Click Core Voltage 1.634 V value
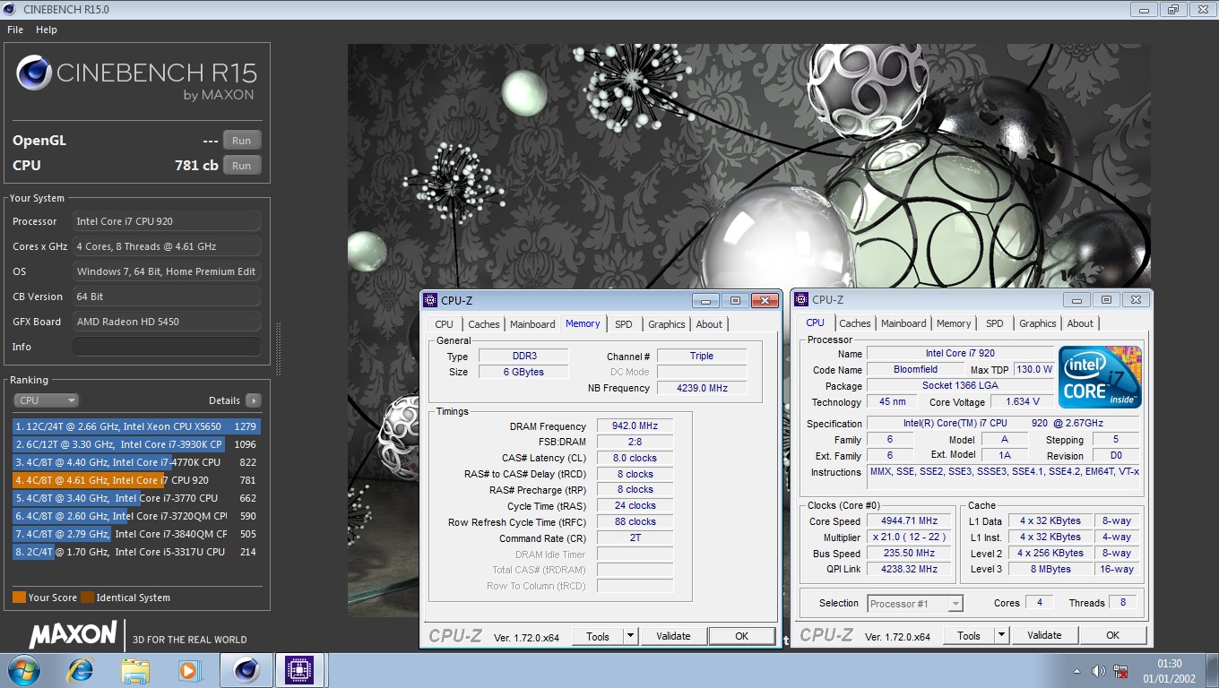The image size is (1219, 688). coord(1023,402)
